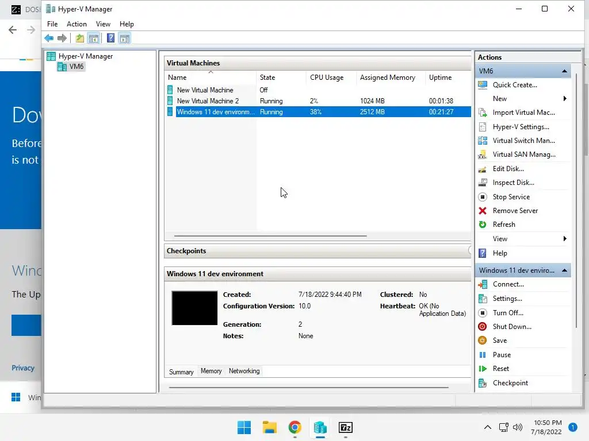Viewport: 589px width, 441px height.
Task: Open the Help menu
Action: tap(127, 24)
